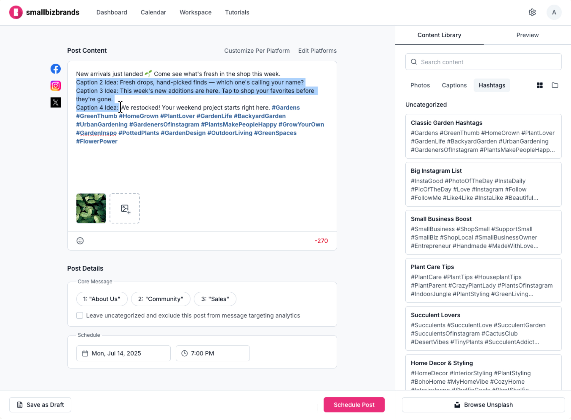Select the Instagram platform icon

tap(56, 86)
